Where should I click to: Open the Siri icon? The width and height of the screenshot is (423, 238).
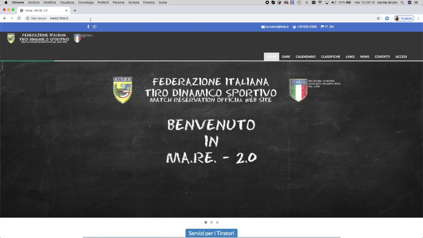click(x=409, y=2)
